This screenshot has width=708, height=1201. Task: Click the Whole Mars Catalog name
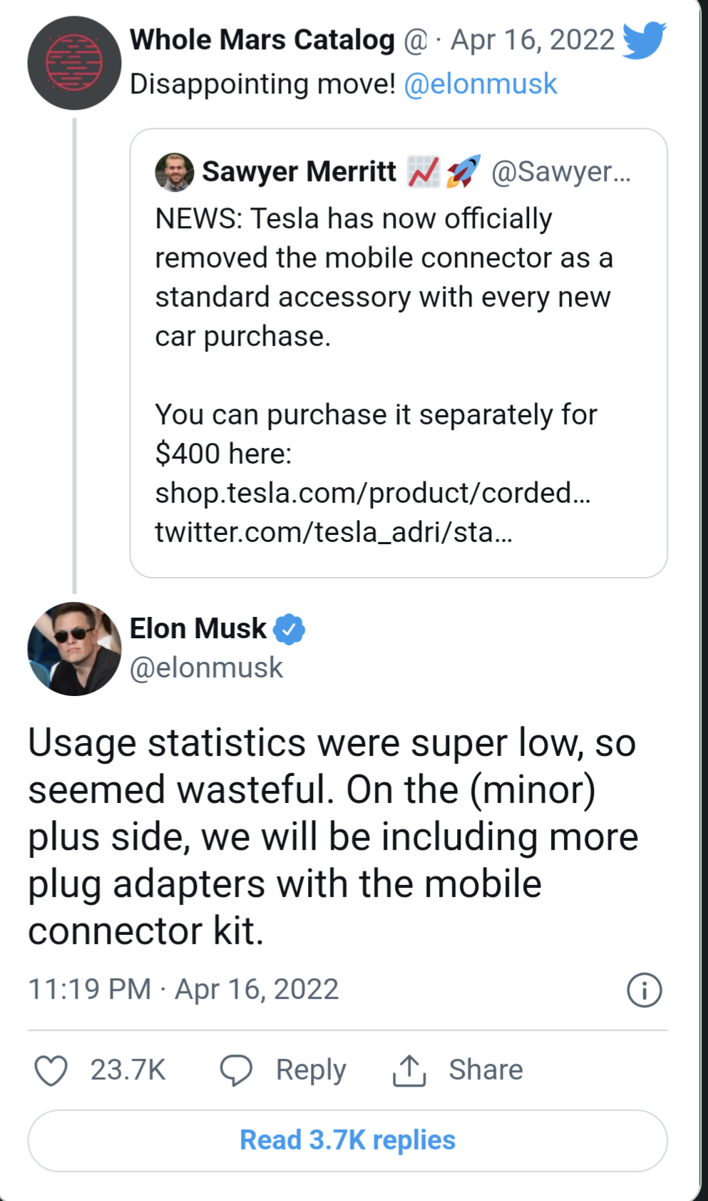pos(262,40)
